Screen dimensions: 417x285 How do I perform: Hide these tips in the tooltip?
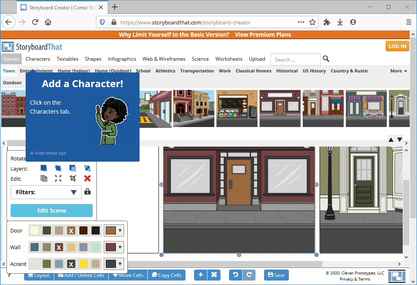(x=48, y=153)
